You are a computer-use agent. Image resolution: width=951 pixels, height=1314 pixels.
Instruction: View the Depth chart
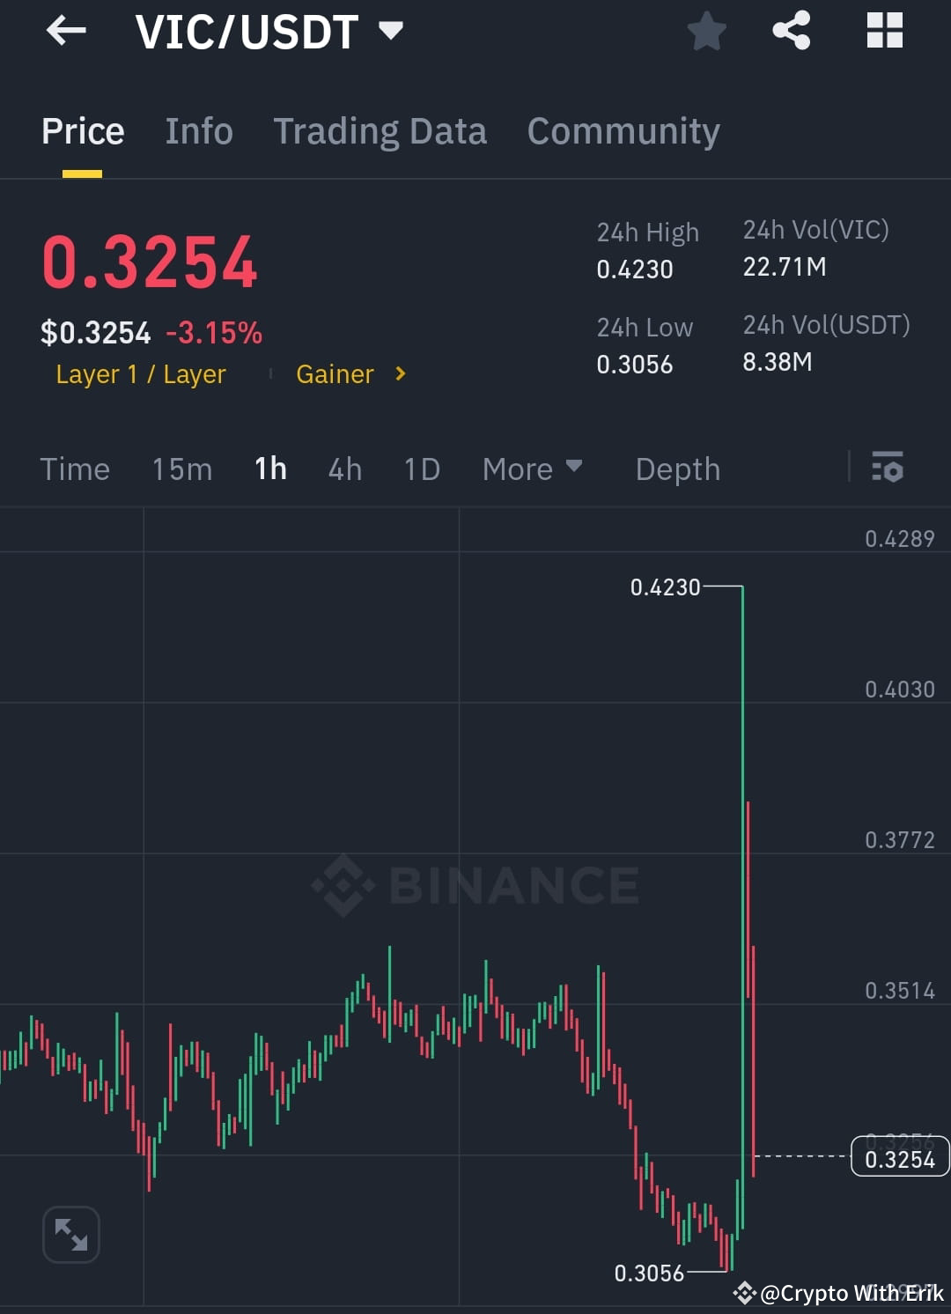[x=677, y=469]
